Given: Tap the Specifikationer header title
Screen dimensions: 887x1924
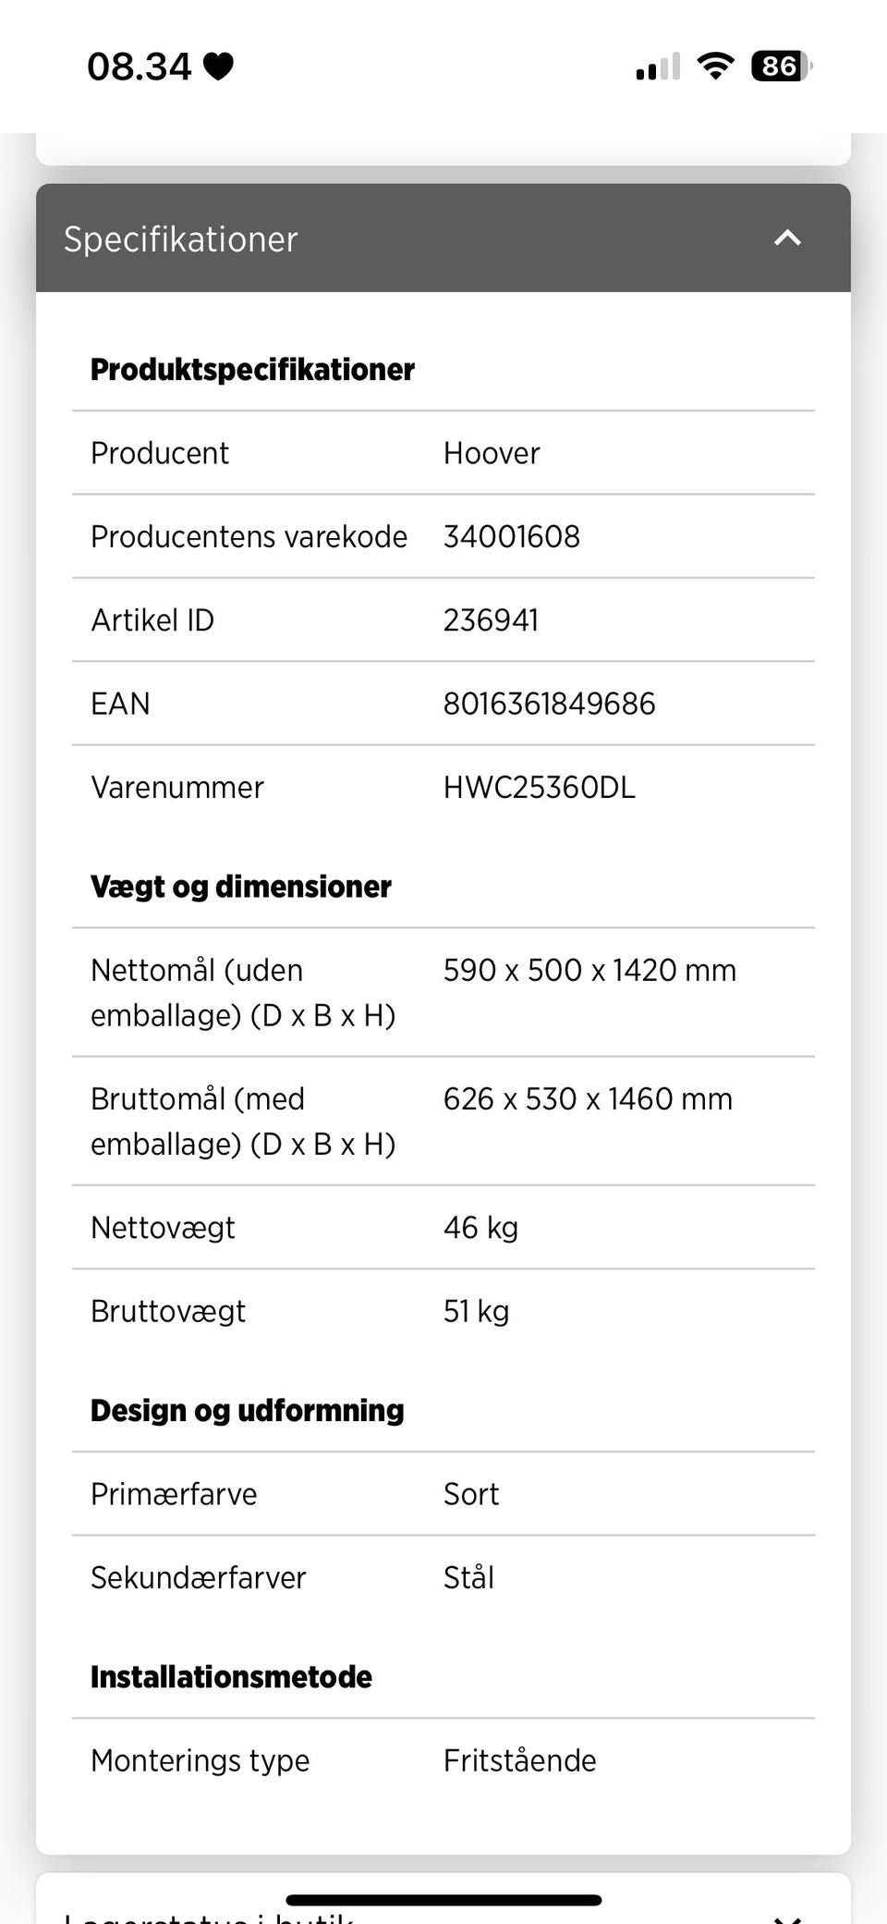Looking at the screenshot, I should tap(180, 239).
